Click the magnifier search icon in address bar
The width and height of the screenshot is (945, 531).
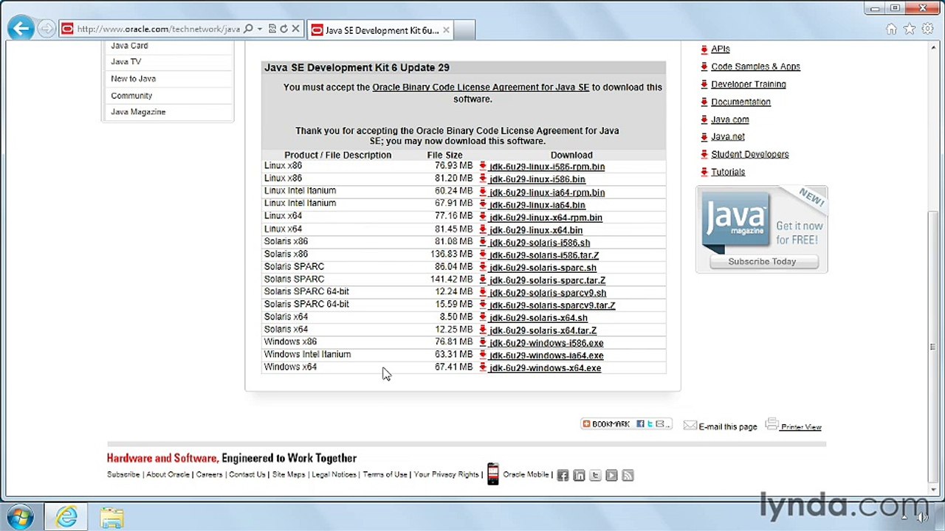[248, 29]
